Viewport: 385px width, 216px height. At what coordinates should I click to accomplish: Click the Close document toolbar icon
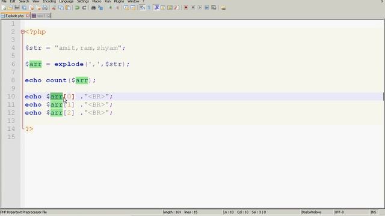click(31, 8)
